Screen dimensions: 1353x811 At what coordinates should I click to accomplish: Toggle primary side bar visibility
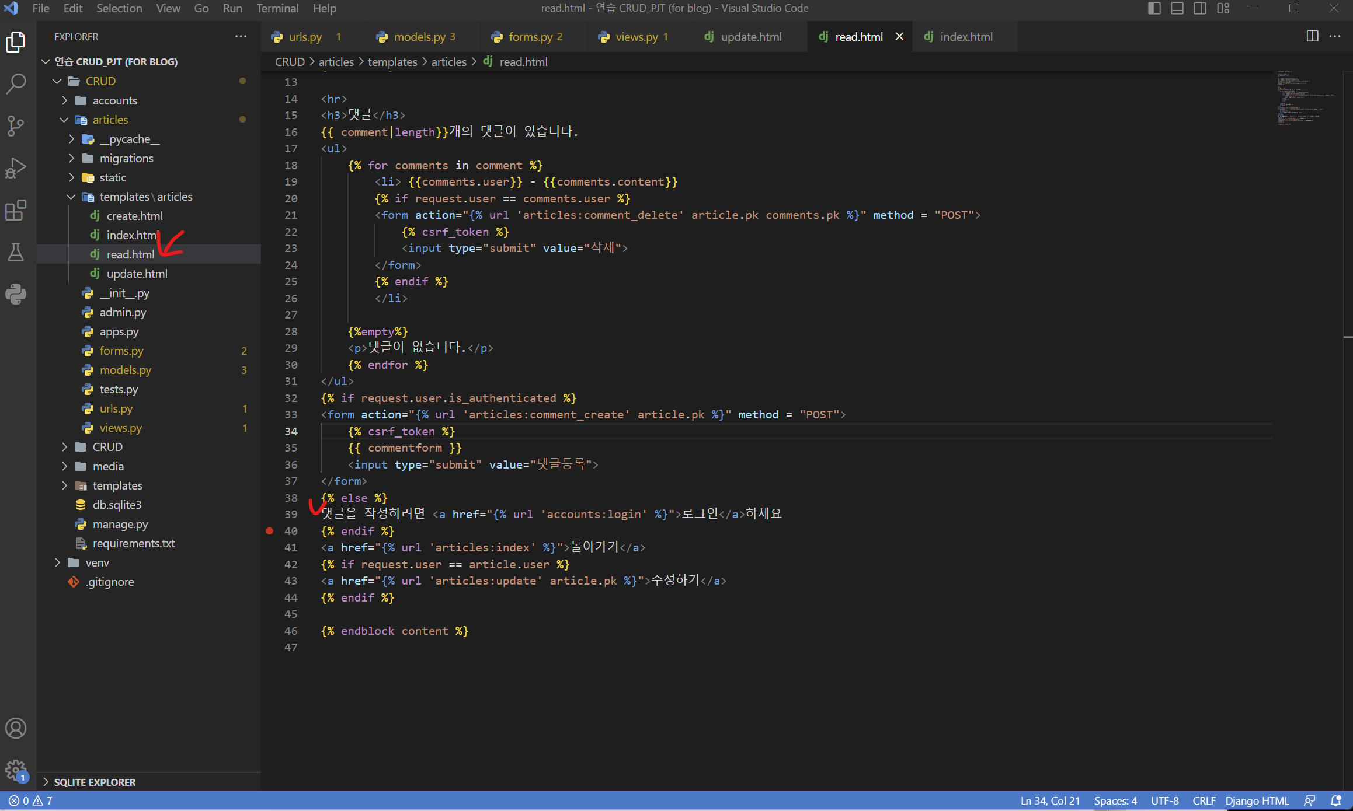point(1154,8)
